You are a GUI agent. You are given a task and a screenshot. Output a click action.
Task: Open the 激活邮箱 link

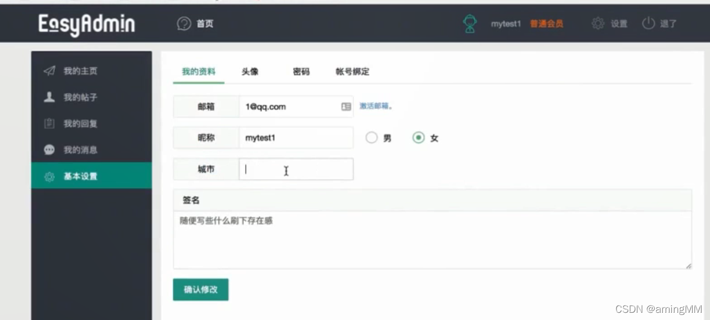[x=375, y=107]
